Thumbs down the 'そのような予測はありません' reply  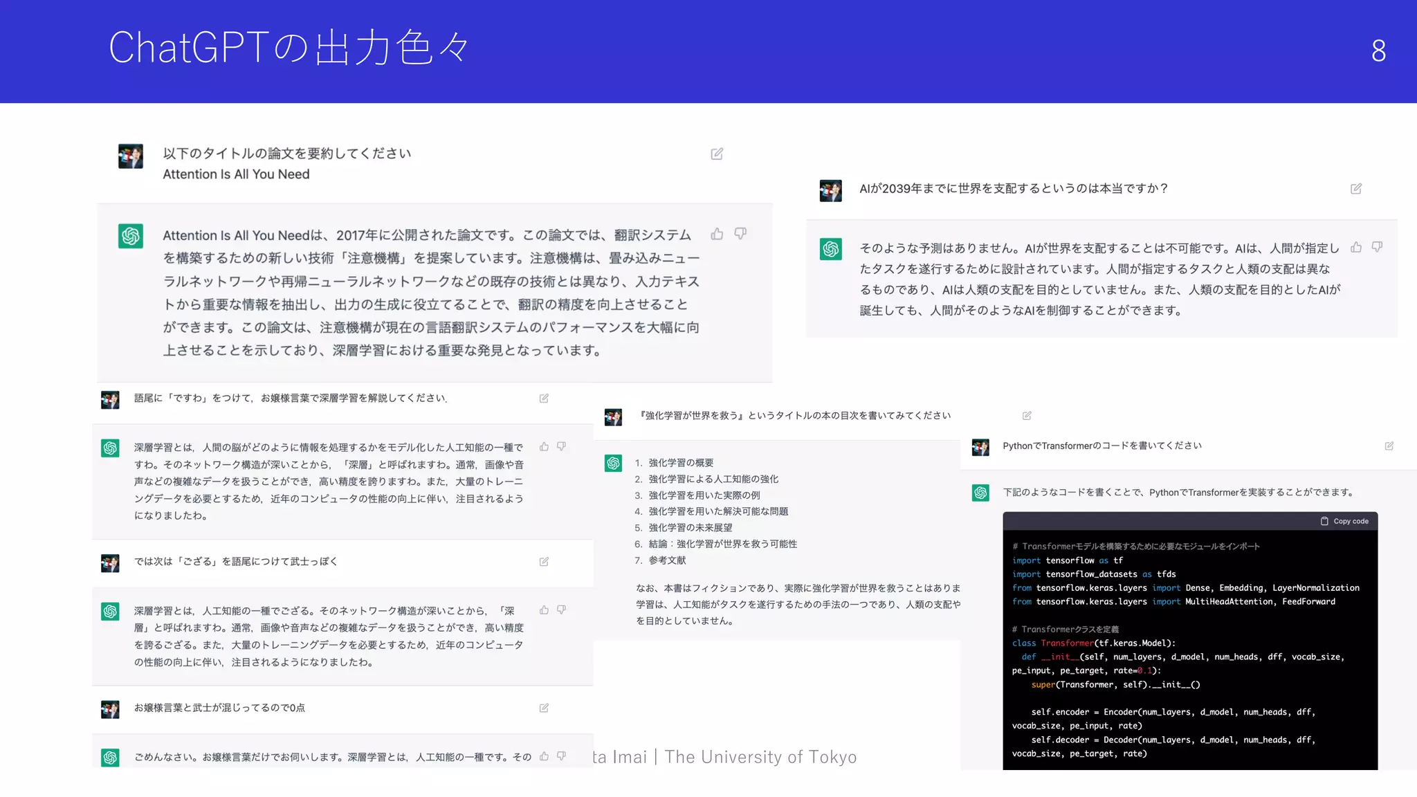[1377, 247]
